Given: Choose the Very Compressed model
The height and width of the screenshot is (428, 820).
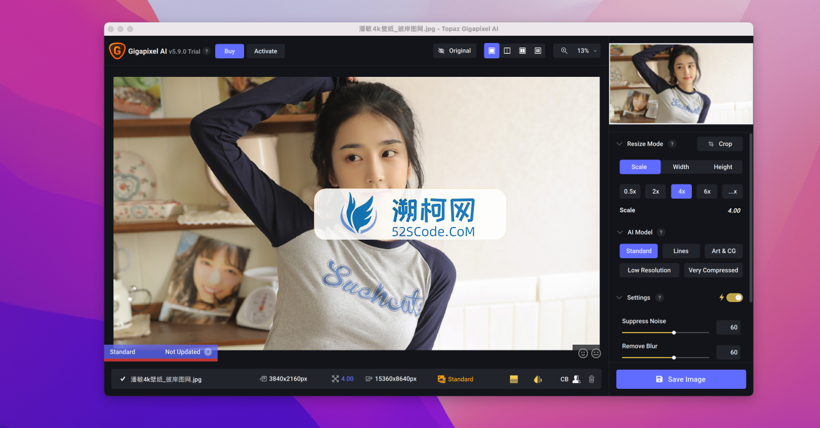Looking at the screenshot, I should tap(713, 270).
